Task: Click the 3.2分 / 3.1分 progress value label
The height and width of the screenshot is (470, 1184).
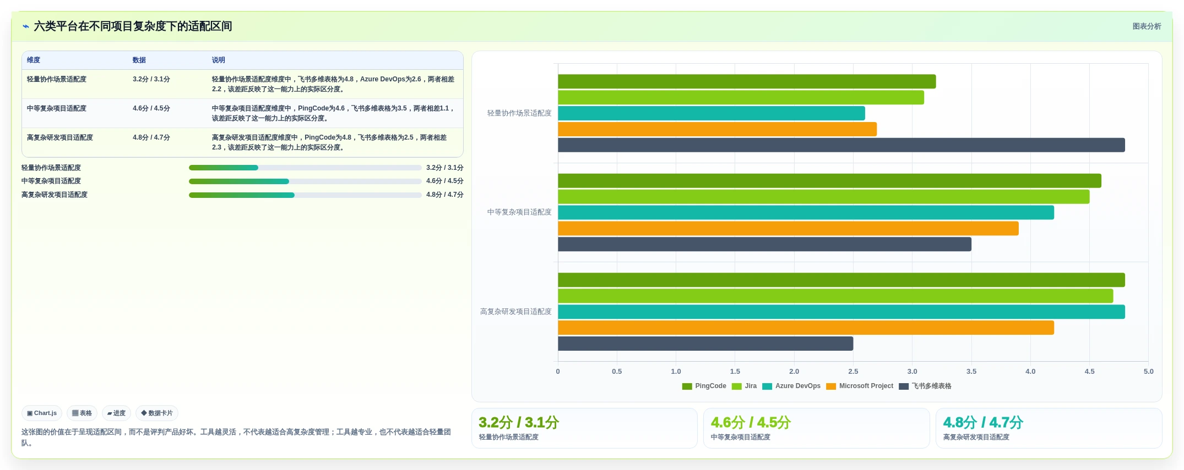Action: 445,168
